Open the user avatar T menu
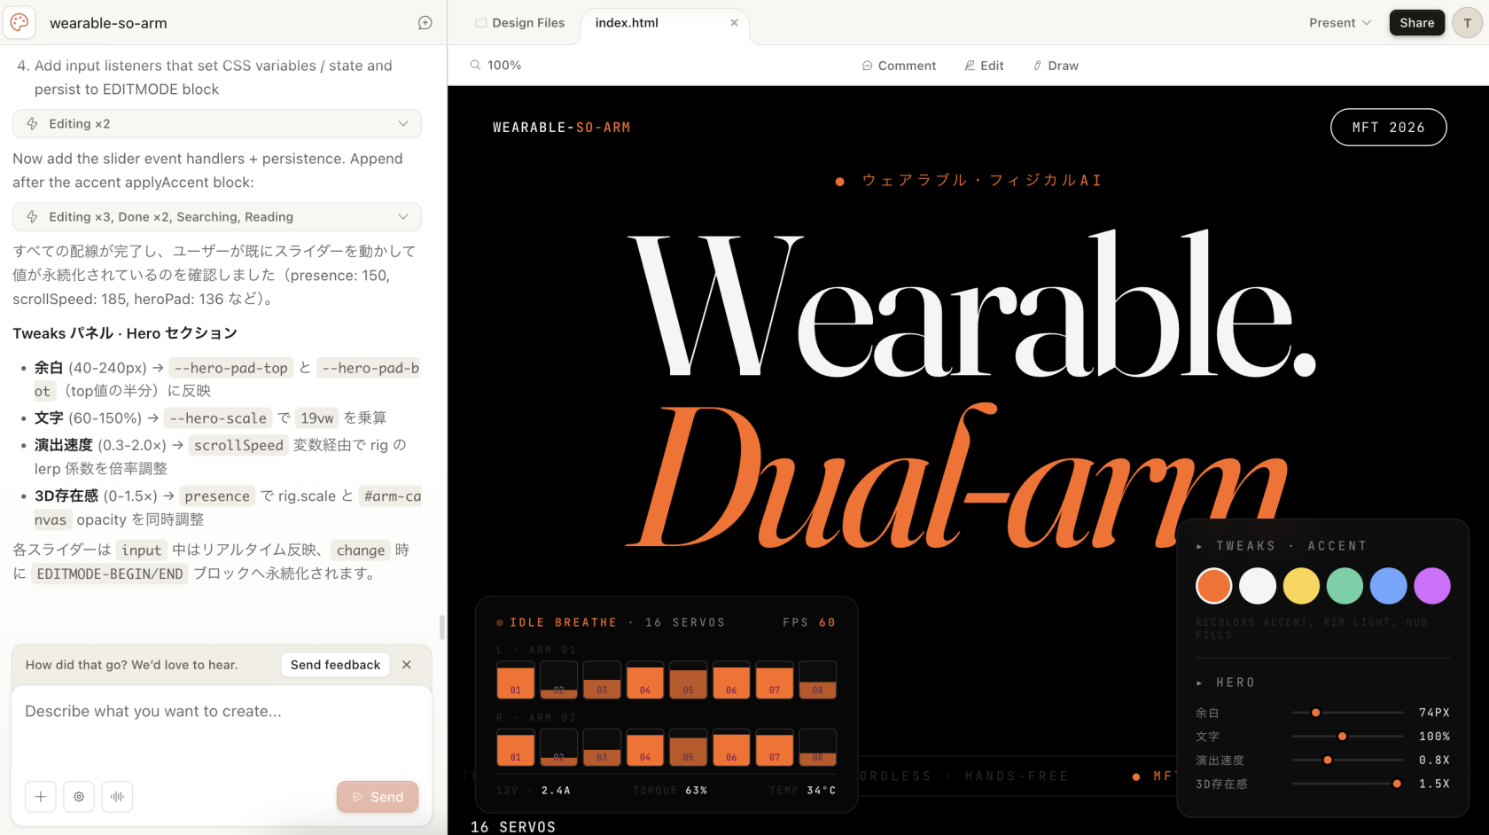 [x=1467, y=23]
